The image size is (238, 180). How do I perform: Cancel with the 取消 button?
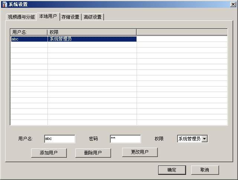tap(205, 170)
